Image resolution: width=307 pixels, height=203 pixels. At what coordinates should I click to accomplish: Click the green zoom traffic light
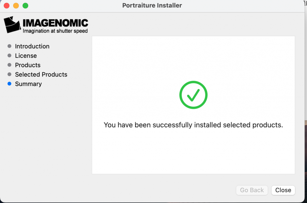[25, 5]
